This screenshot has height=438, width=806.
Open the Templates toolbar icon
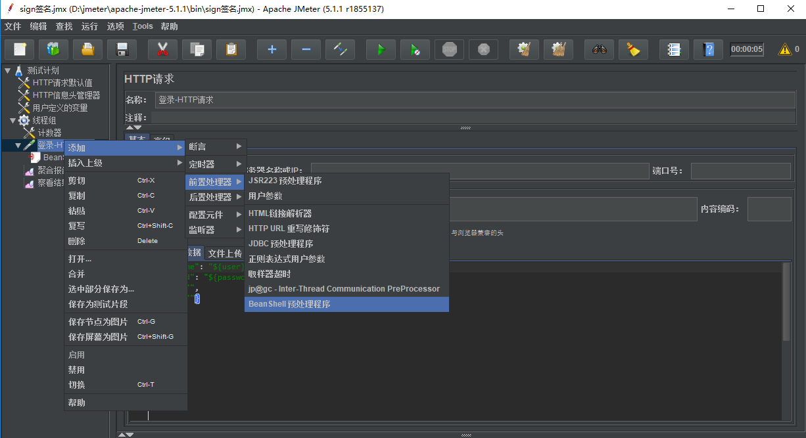(x=54, y=49)
